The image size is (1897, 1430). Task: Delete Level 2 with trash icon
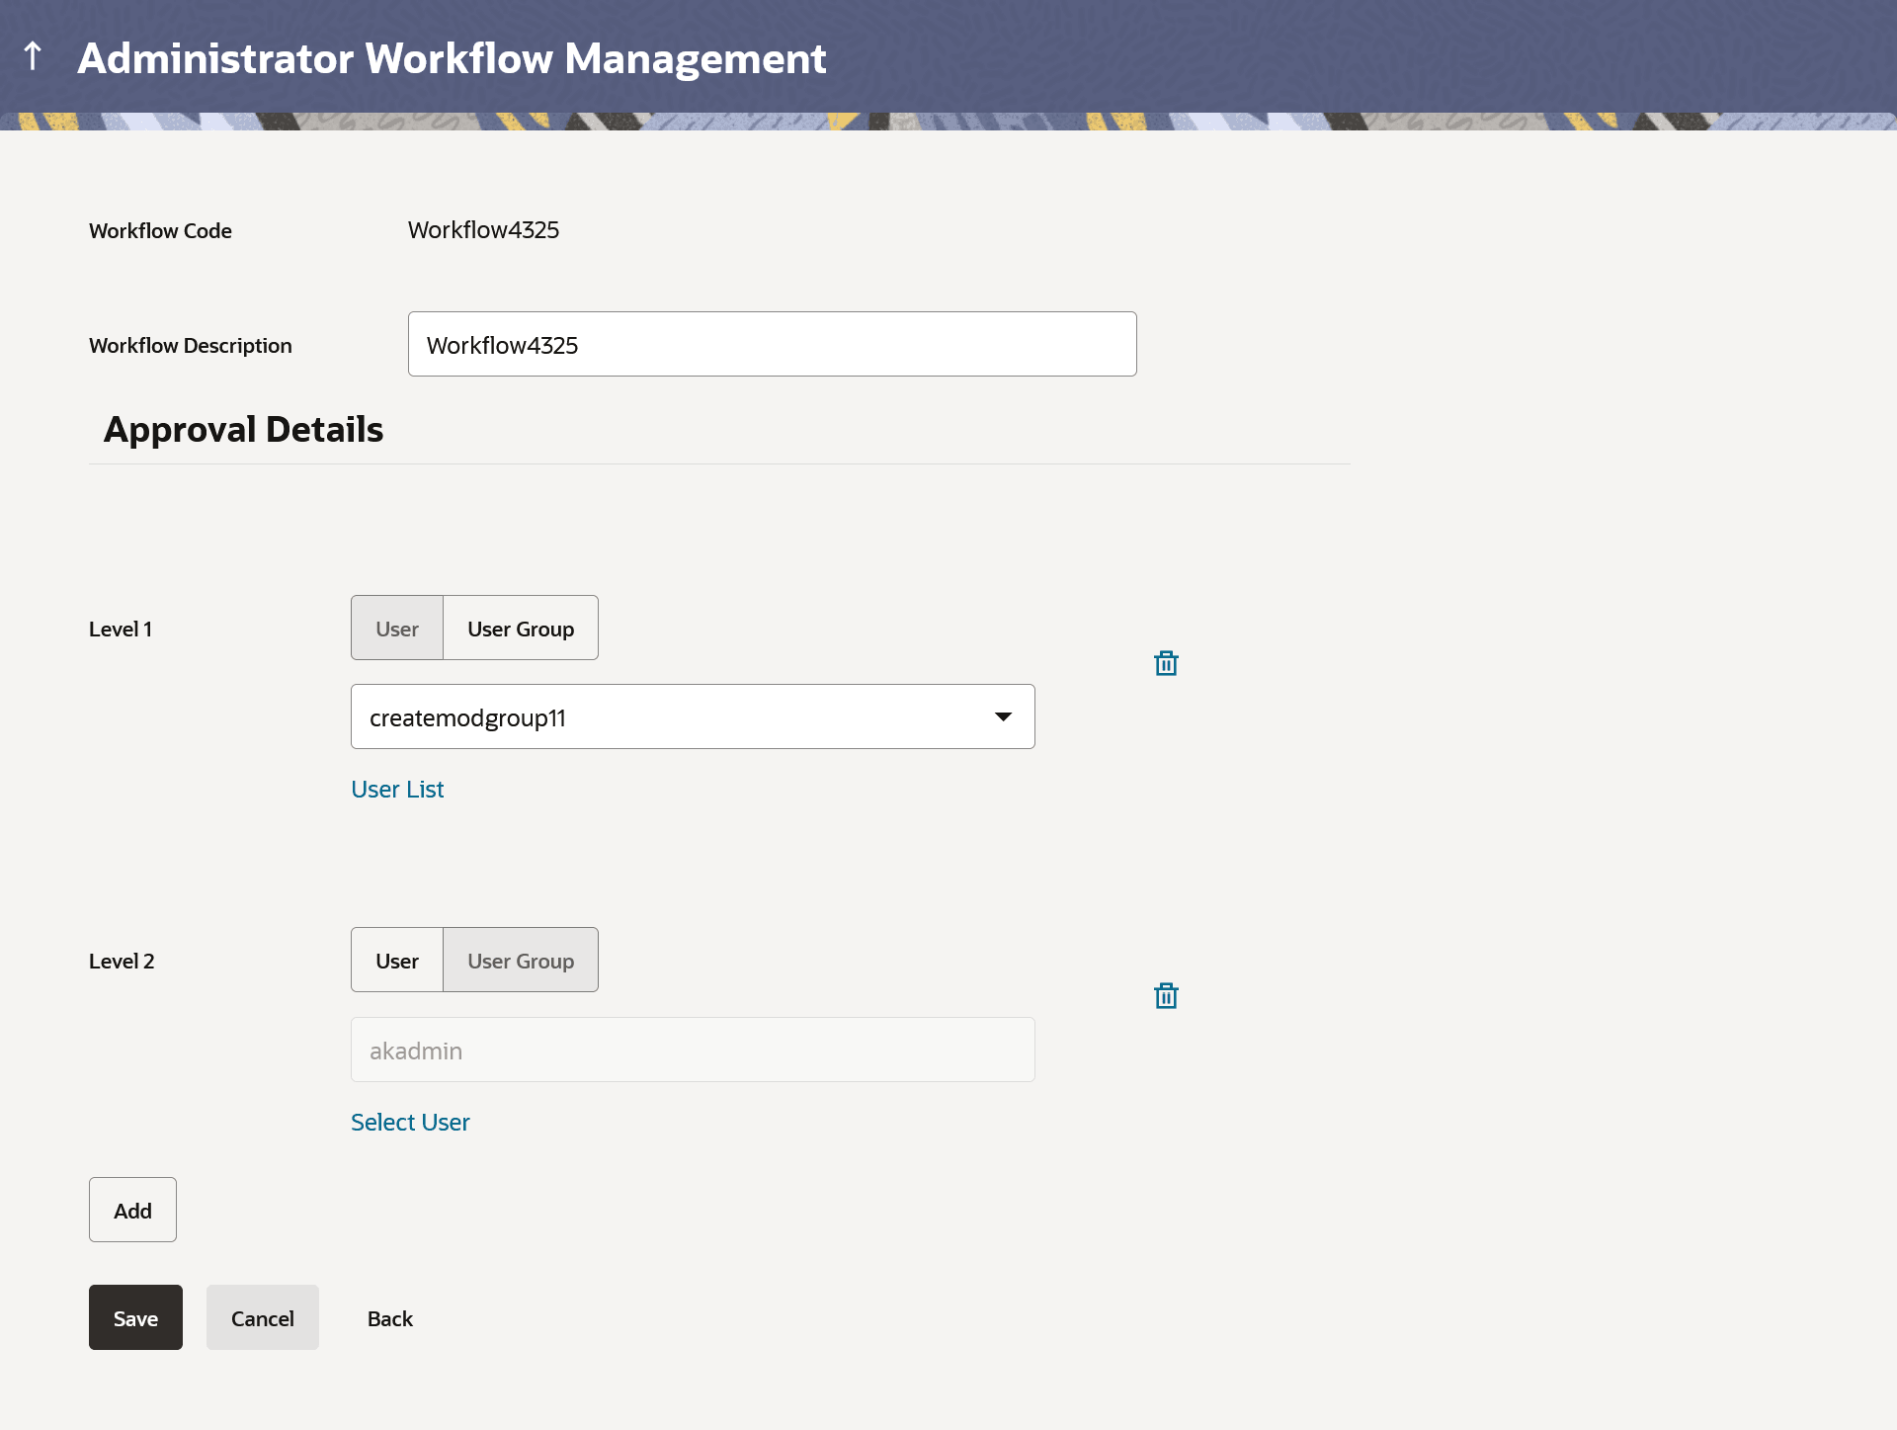[x=1166, y=995]
